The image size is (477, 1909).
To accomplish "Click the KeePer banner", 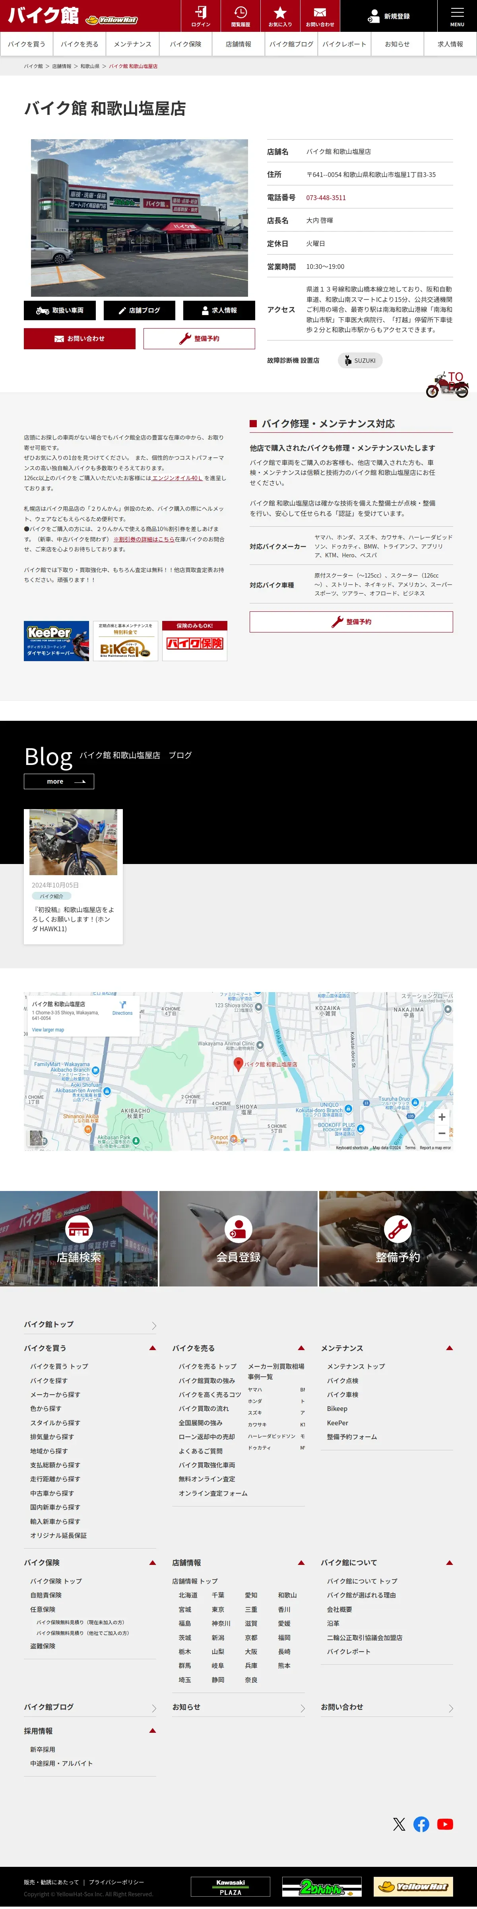I will pos(56,641).
